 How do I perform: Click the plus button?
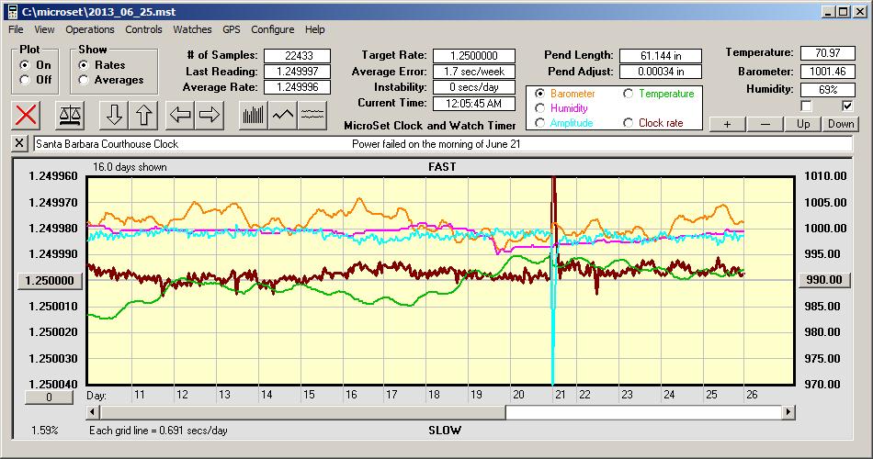(727, 124)
